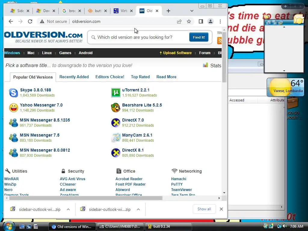
Task: Select the Top Rated tab
Action: point(140,77)
